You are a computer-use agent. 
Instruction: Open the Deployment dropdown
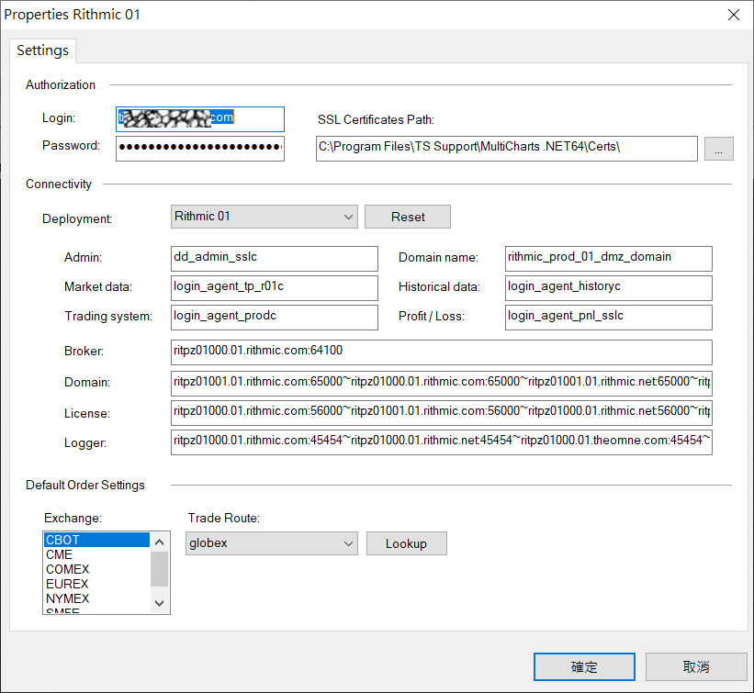[x=264, y=217]
